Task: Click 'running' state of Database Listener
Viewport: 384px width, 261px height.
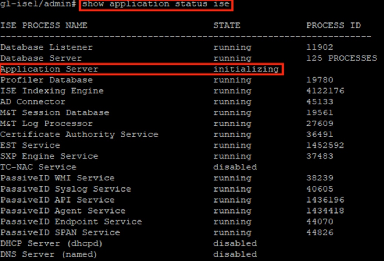Action: [x=232, y=47]
